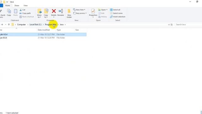
Task: Click Java in the address path
Action: (62, 25)
